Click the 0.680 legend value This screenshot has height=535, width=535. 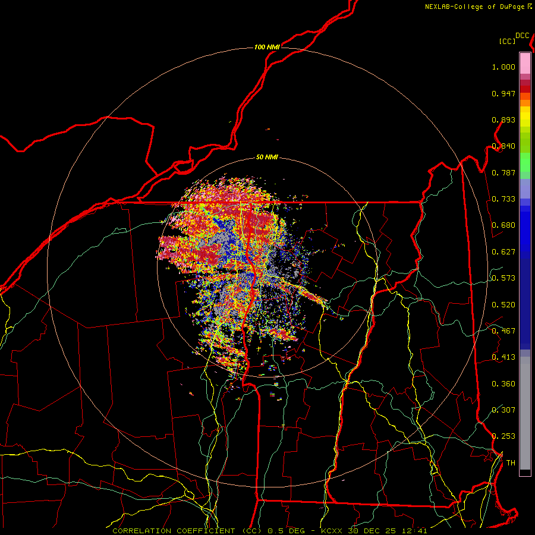point(503,225)
